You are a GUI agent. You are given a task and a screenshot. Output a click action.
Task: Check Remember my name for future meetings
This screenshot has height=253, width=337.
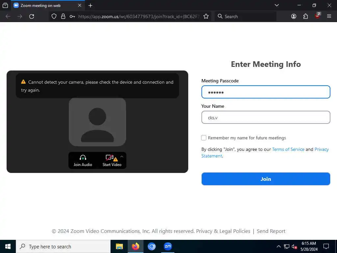coord(203,138)
